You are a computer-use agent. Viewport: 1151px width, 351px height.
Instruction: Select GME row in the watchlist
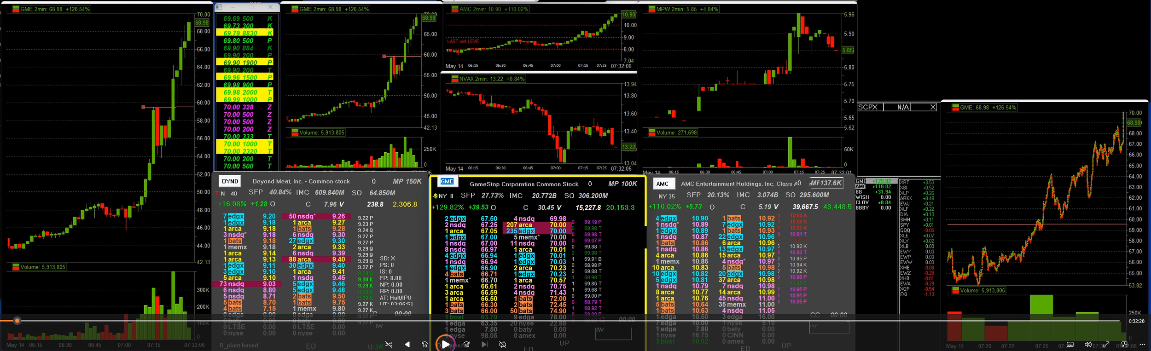tap(876, 181)
